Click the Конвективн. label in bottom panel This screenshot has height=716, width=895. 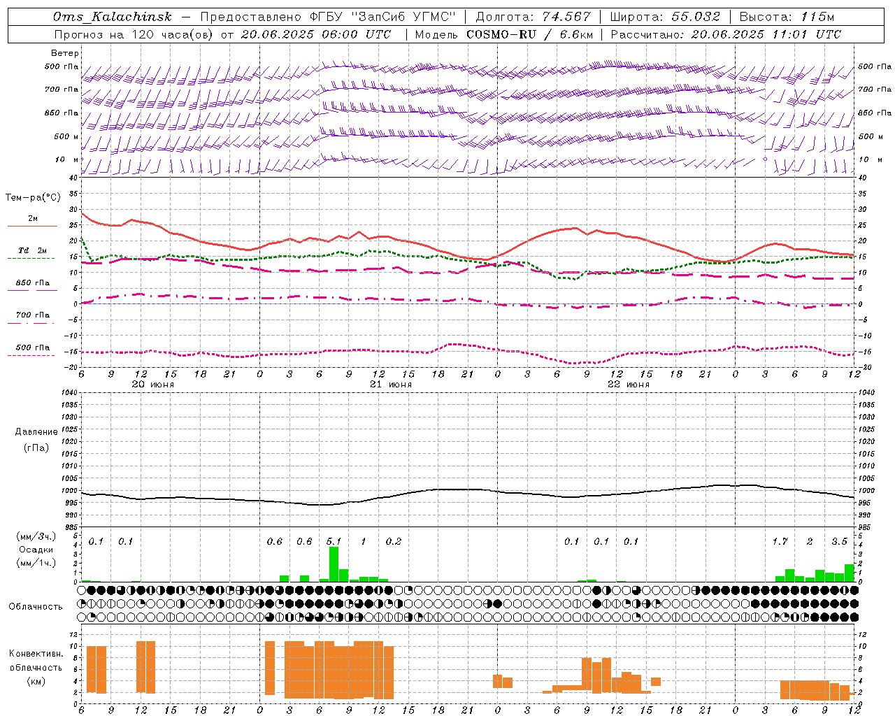coord(36,654)
